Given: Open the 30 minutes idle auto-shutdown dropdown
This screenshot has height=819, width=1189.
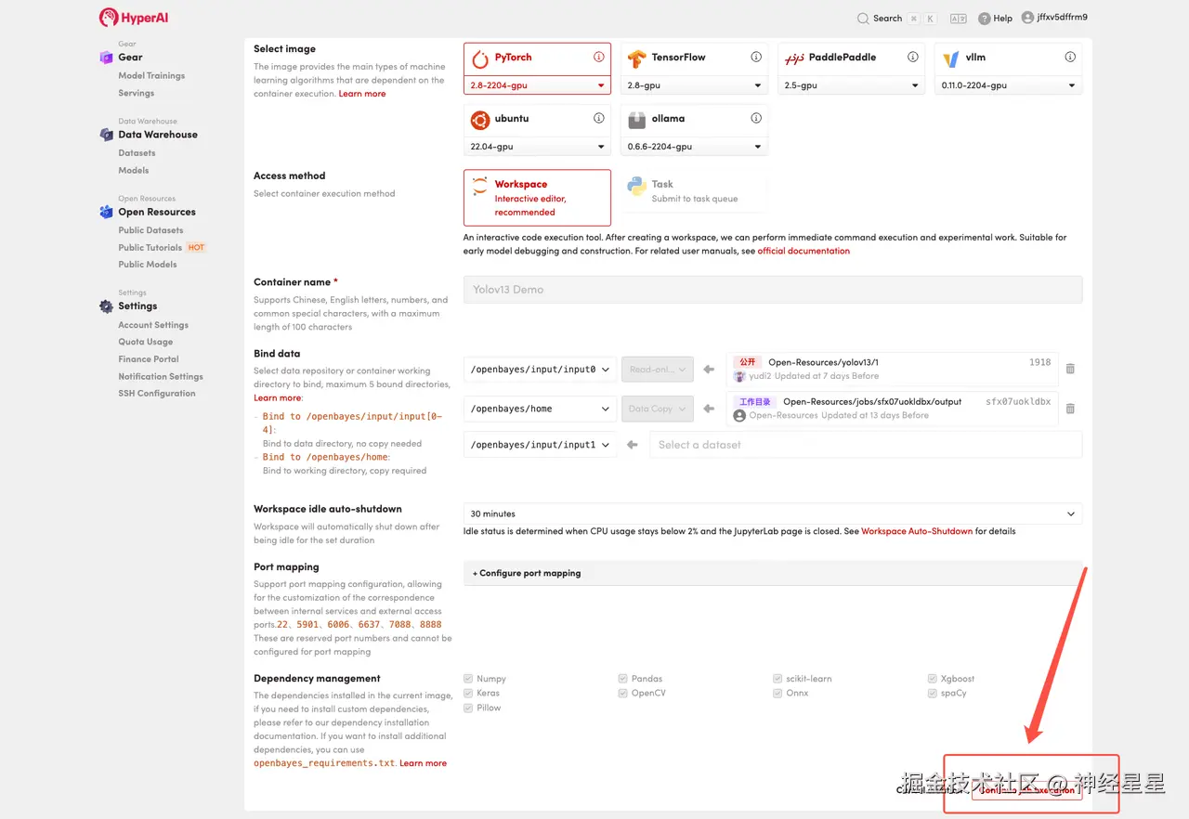Looking at the screenshot, I should click(x=773, y=513).
